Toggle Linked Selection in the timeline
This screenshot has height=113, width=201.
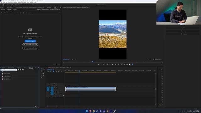pyautogui.click(x=53, y=72)
